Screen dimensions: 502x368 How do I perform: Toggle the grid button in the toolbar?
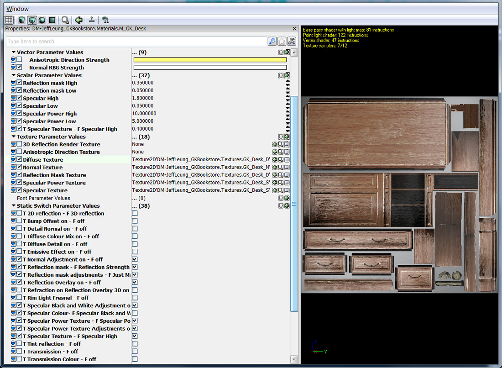[x=9, y=20]
